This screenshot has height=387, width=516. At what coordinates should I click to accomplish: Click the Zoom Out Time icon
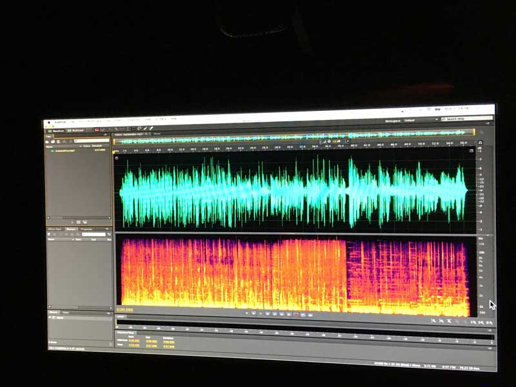pos(457,322)
